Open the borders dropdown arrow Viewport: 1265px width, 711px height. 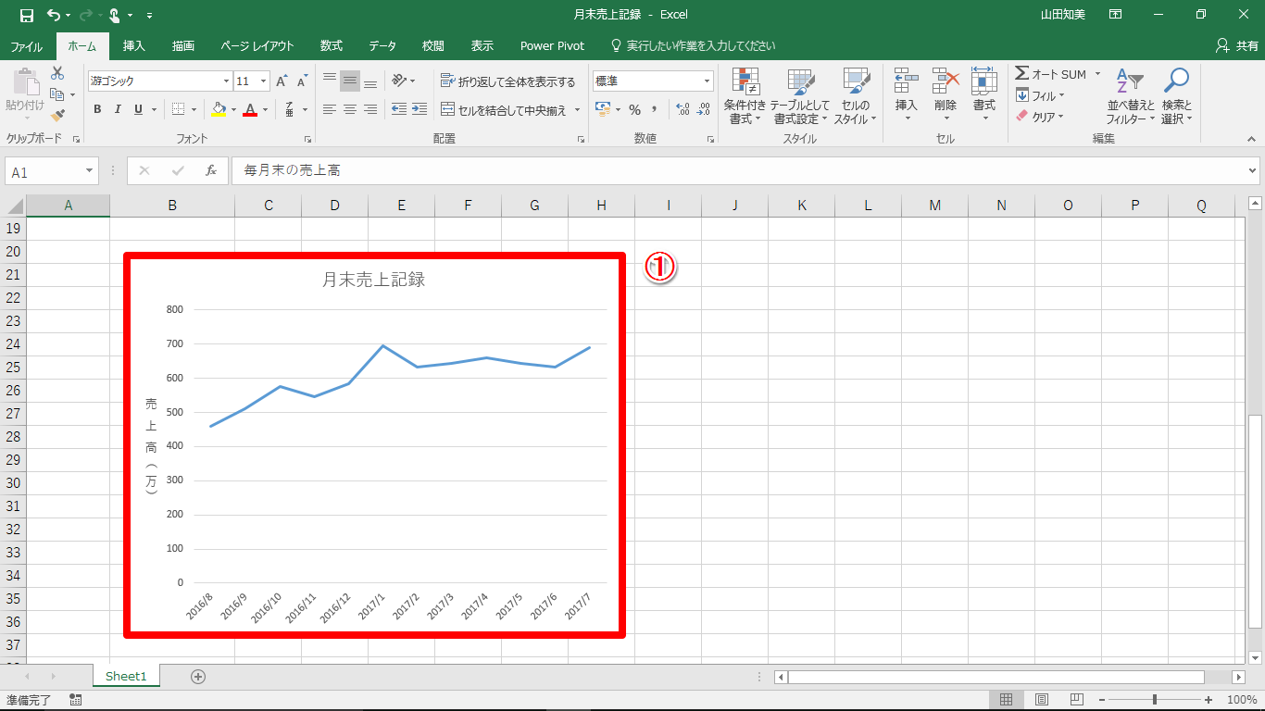[x=194, y=109]
